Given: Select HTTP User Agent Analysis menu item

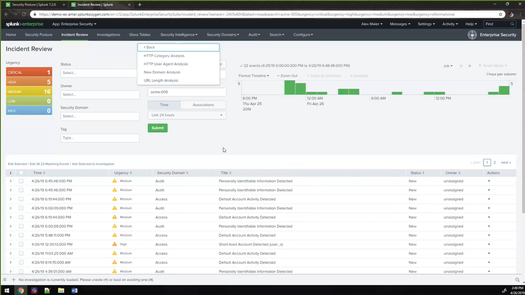Looking at the screenshot, I should (166, 64).
